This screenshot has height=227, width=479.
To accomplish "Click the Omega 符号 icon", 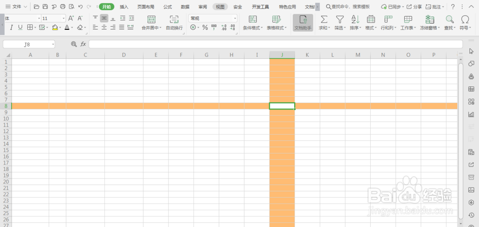I will [465, 20].
